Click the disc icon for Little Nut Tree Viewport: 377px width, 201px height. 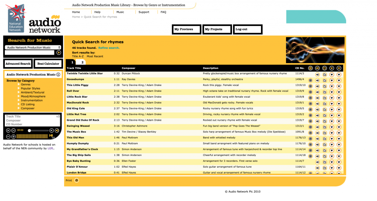click(310, 116)
